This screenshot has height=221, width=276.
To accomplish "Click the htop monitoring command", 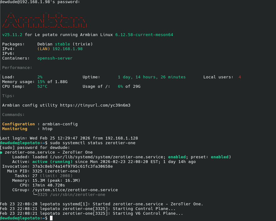I will pos(47,129).
